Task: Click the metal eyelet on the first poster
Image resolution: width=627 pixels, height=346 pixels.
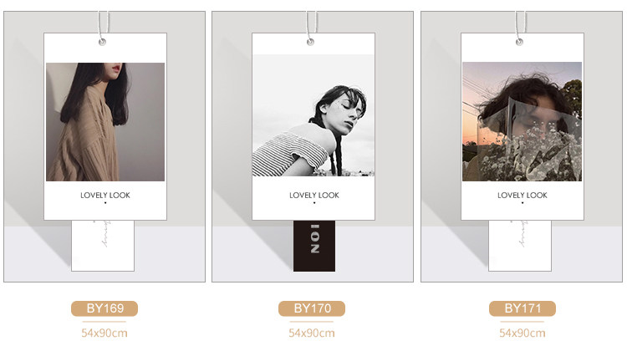Action: (102, 42)
